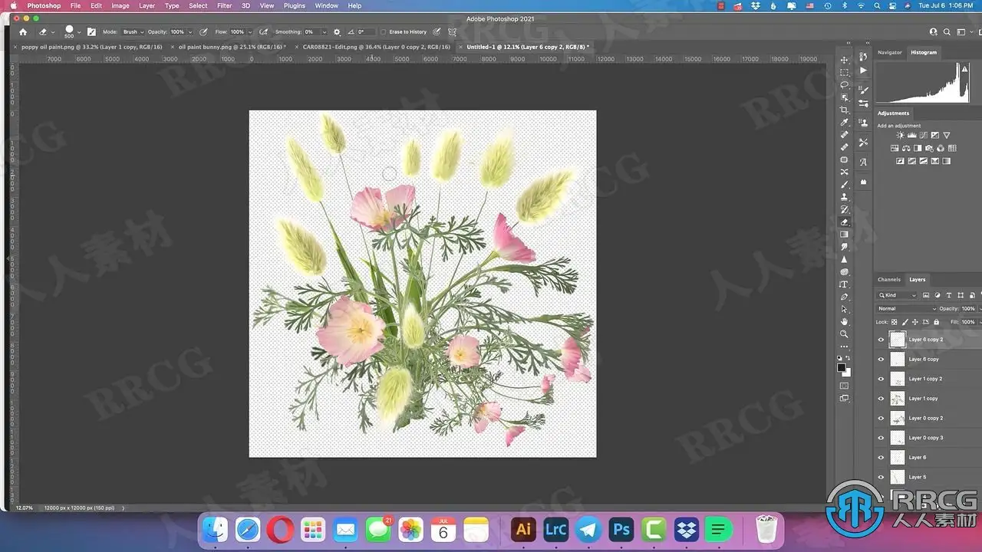Viewport: 982px width, 552px height.
Task: Select the Eraser tool in the toolbar
Action: click(x=845, y=222)
